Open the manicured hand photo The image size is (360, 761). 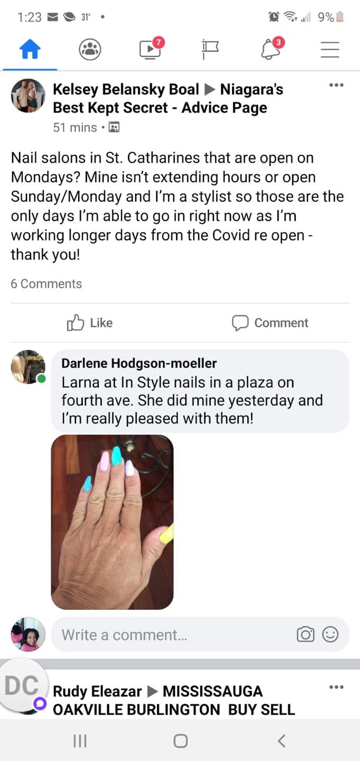click(112, 522)
